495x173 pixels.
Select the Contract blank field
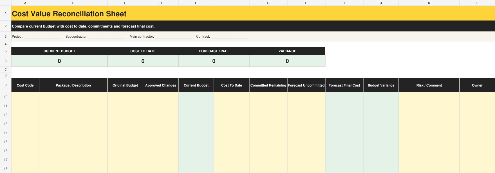pyautogui.click(x=230, y=37)
